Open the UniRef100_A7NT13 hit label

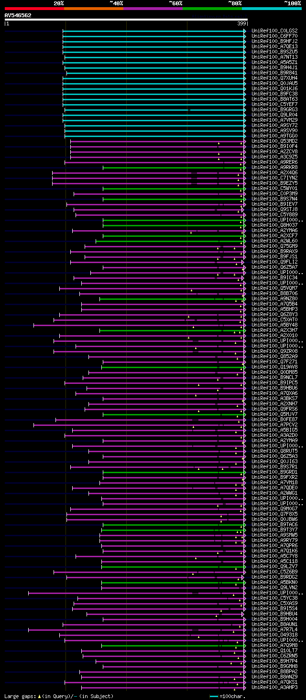click(274, 57)
